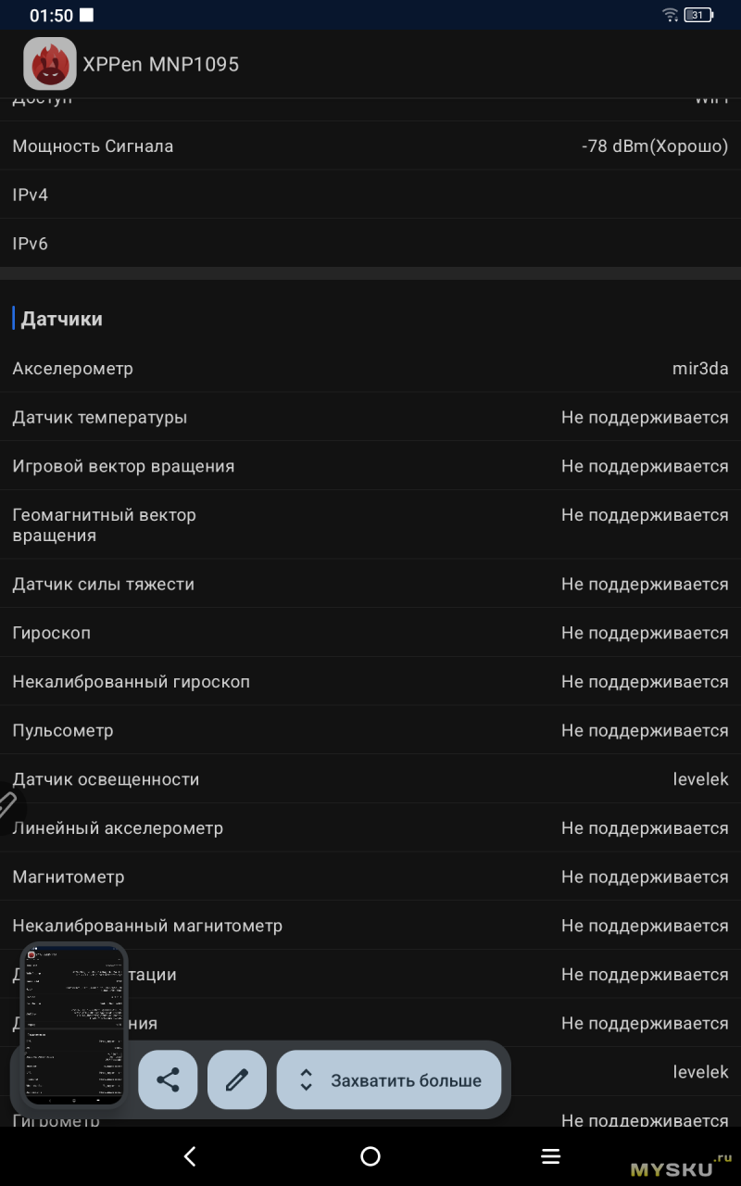Tap the battery indicator icon

pyautogui.click(x=697, y=15)
